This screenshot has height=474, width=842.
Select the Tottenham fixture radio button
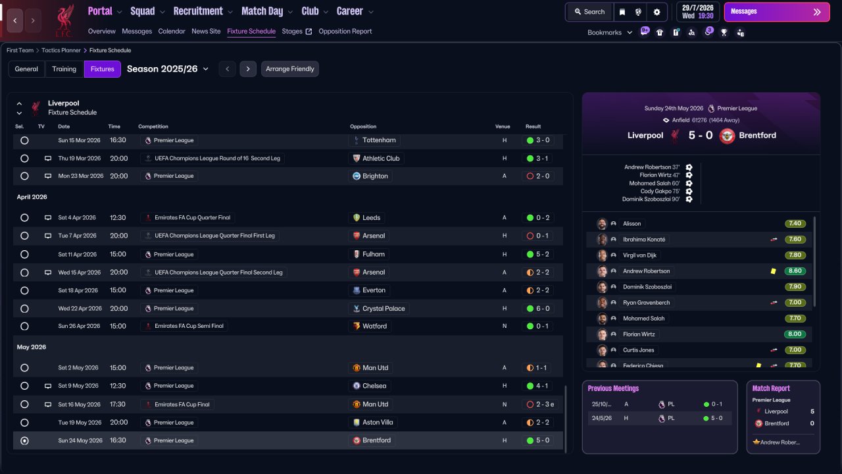point(24,140)
